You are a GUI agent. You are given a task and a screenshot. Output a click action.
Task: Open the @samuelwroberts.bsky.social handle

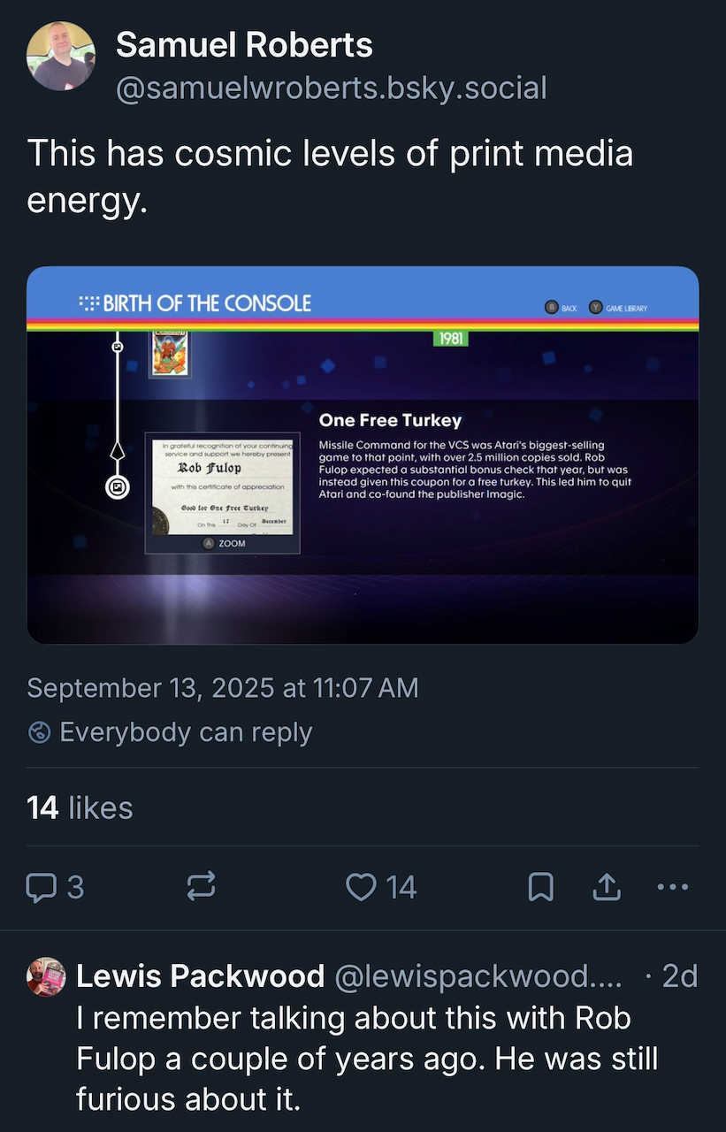pyautogui.click(x=332, y=88)
